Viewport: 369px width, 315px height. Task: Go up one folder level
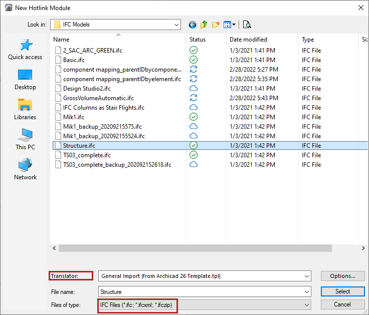point(204,25)
